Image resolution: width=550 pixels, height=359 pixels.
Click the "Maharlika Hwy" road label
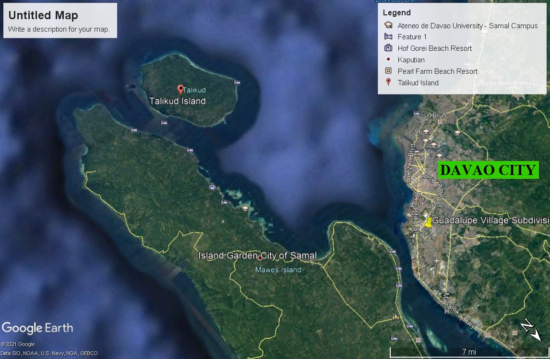pyautogui.click(x=459, y=311)
